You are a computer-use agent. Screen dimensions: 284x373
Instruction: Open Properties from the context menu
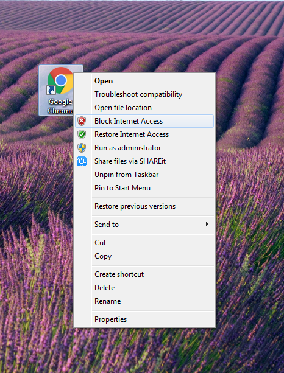144,319
